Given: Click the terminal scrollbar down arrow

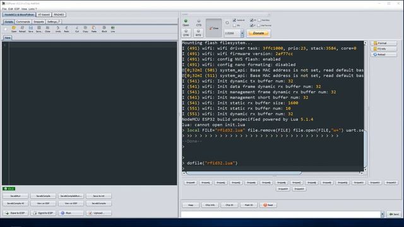Looking at the screenshot, I should click(365, 170).
